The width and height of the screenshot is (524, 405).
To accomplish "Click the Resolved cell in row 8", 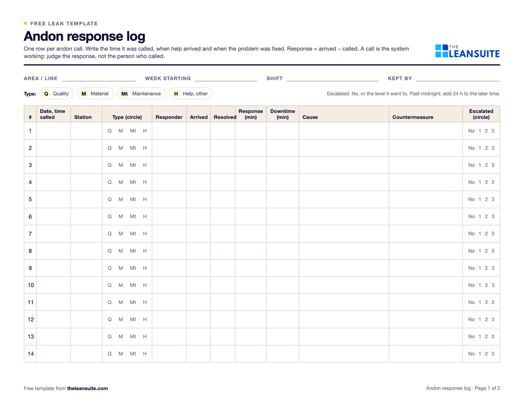I will (x=223, y=251).
